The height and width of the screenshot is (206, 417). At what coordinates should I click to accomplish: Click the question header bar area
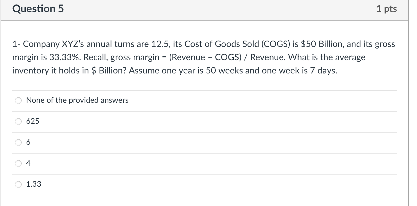click(x=205, y=10)
